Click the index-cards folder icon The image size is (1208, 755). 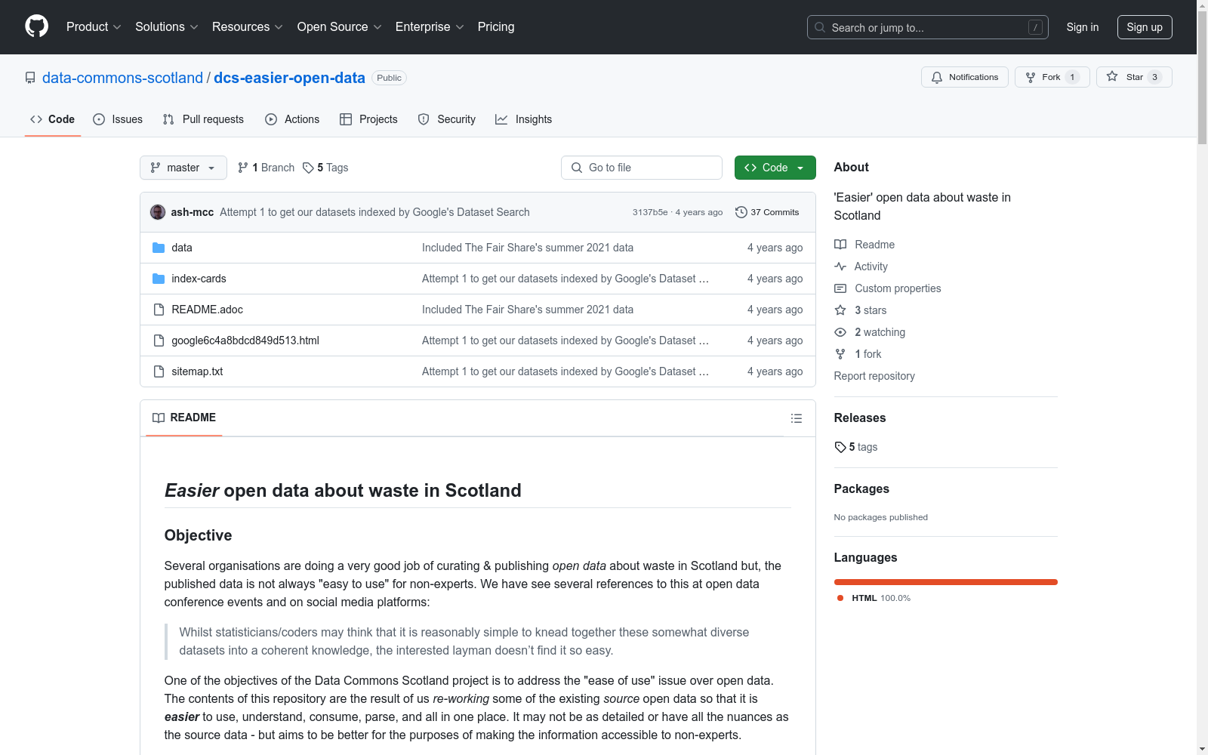[159, 279]
